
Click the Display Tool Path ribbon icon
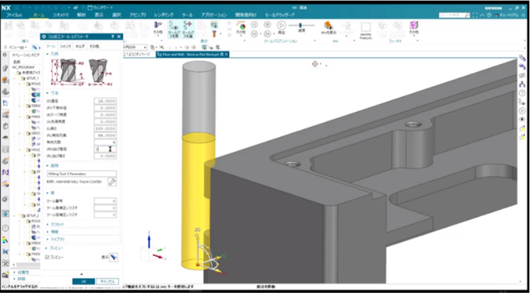[x=173, y=28]
